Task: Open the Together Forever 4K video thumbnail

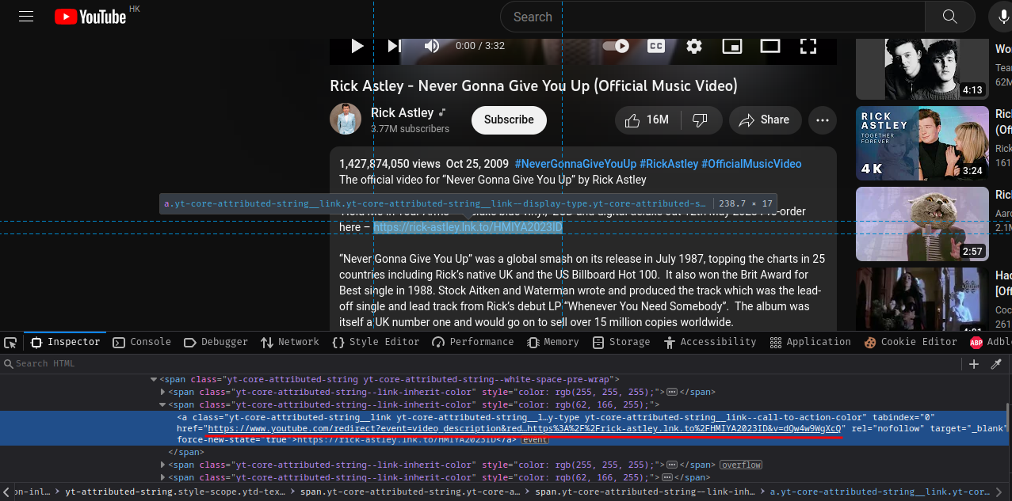Action: click(x=922, y=143)
